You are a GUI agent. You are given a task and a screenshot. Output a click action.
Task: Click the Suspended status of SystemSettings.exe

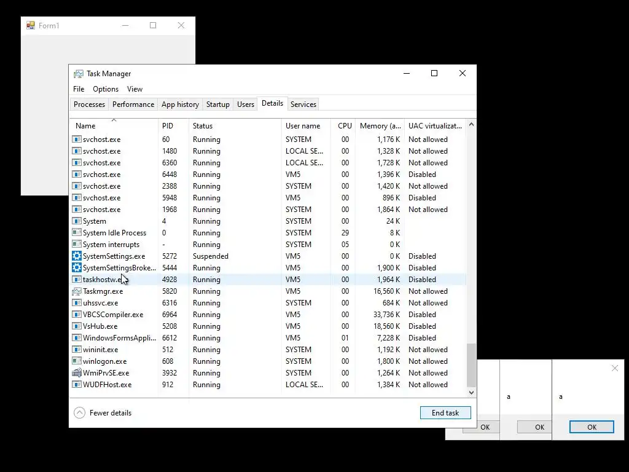coord(211,256)
